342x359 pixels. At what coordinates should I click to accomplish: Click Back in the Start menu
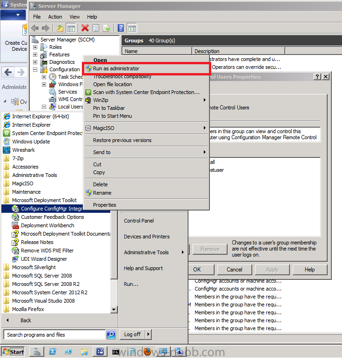point(26,320)
